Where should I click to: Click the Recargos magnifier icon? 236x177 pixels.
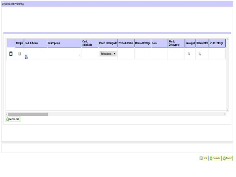tap(189, 54)
